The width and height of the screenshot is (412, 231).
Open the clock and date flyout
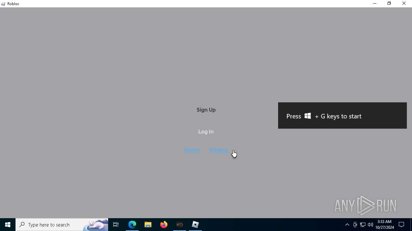pos(385,225)
